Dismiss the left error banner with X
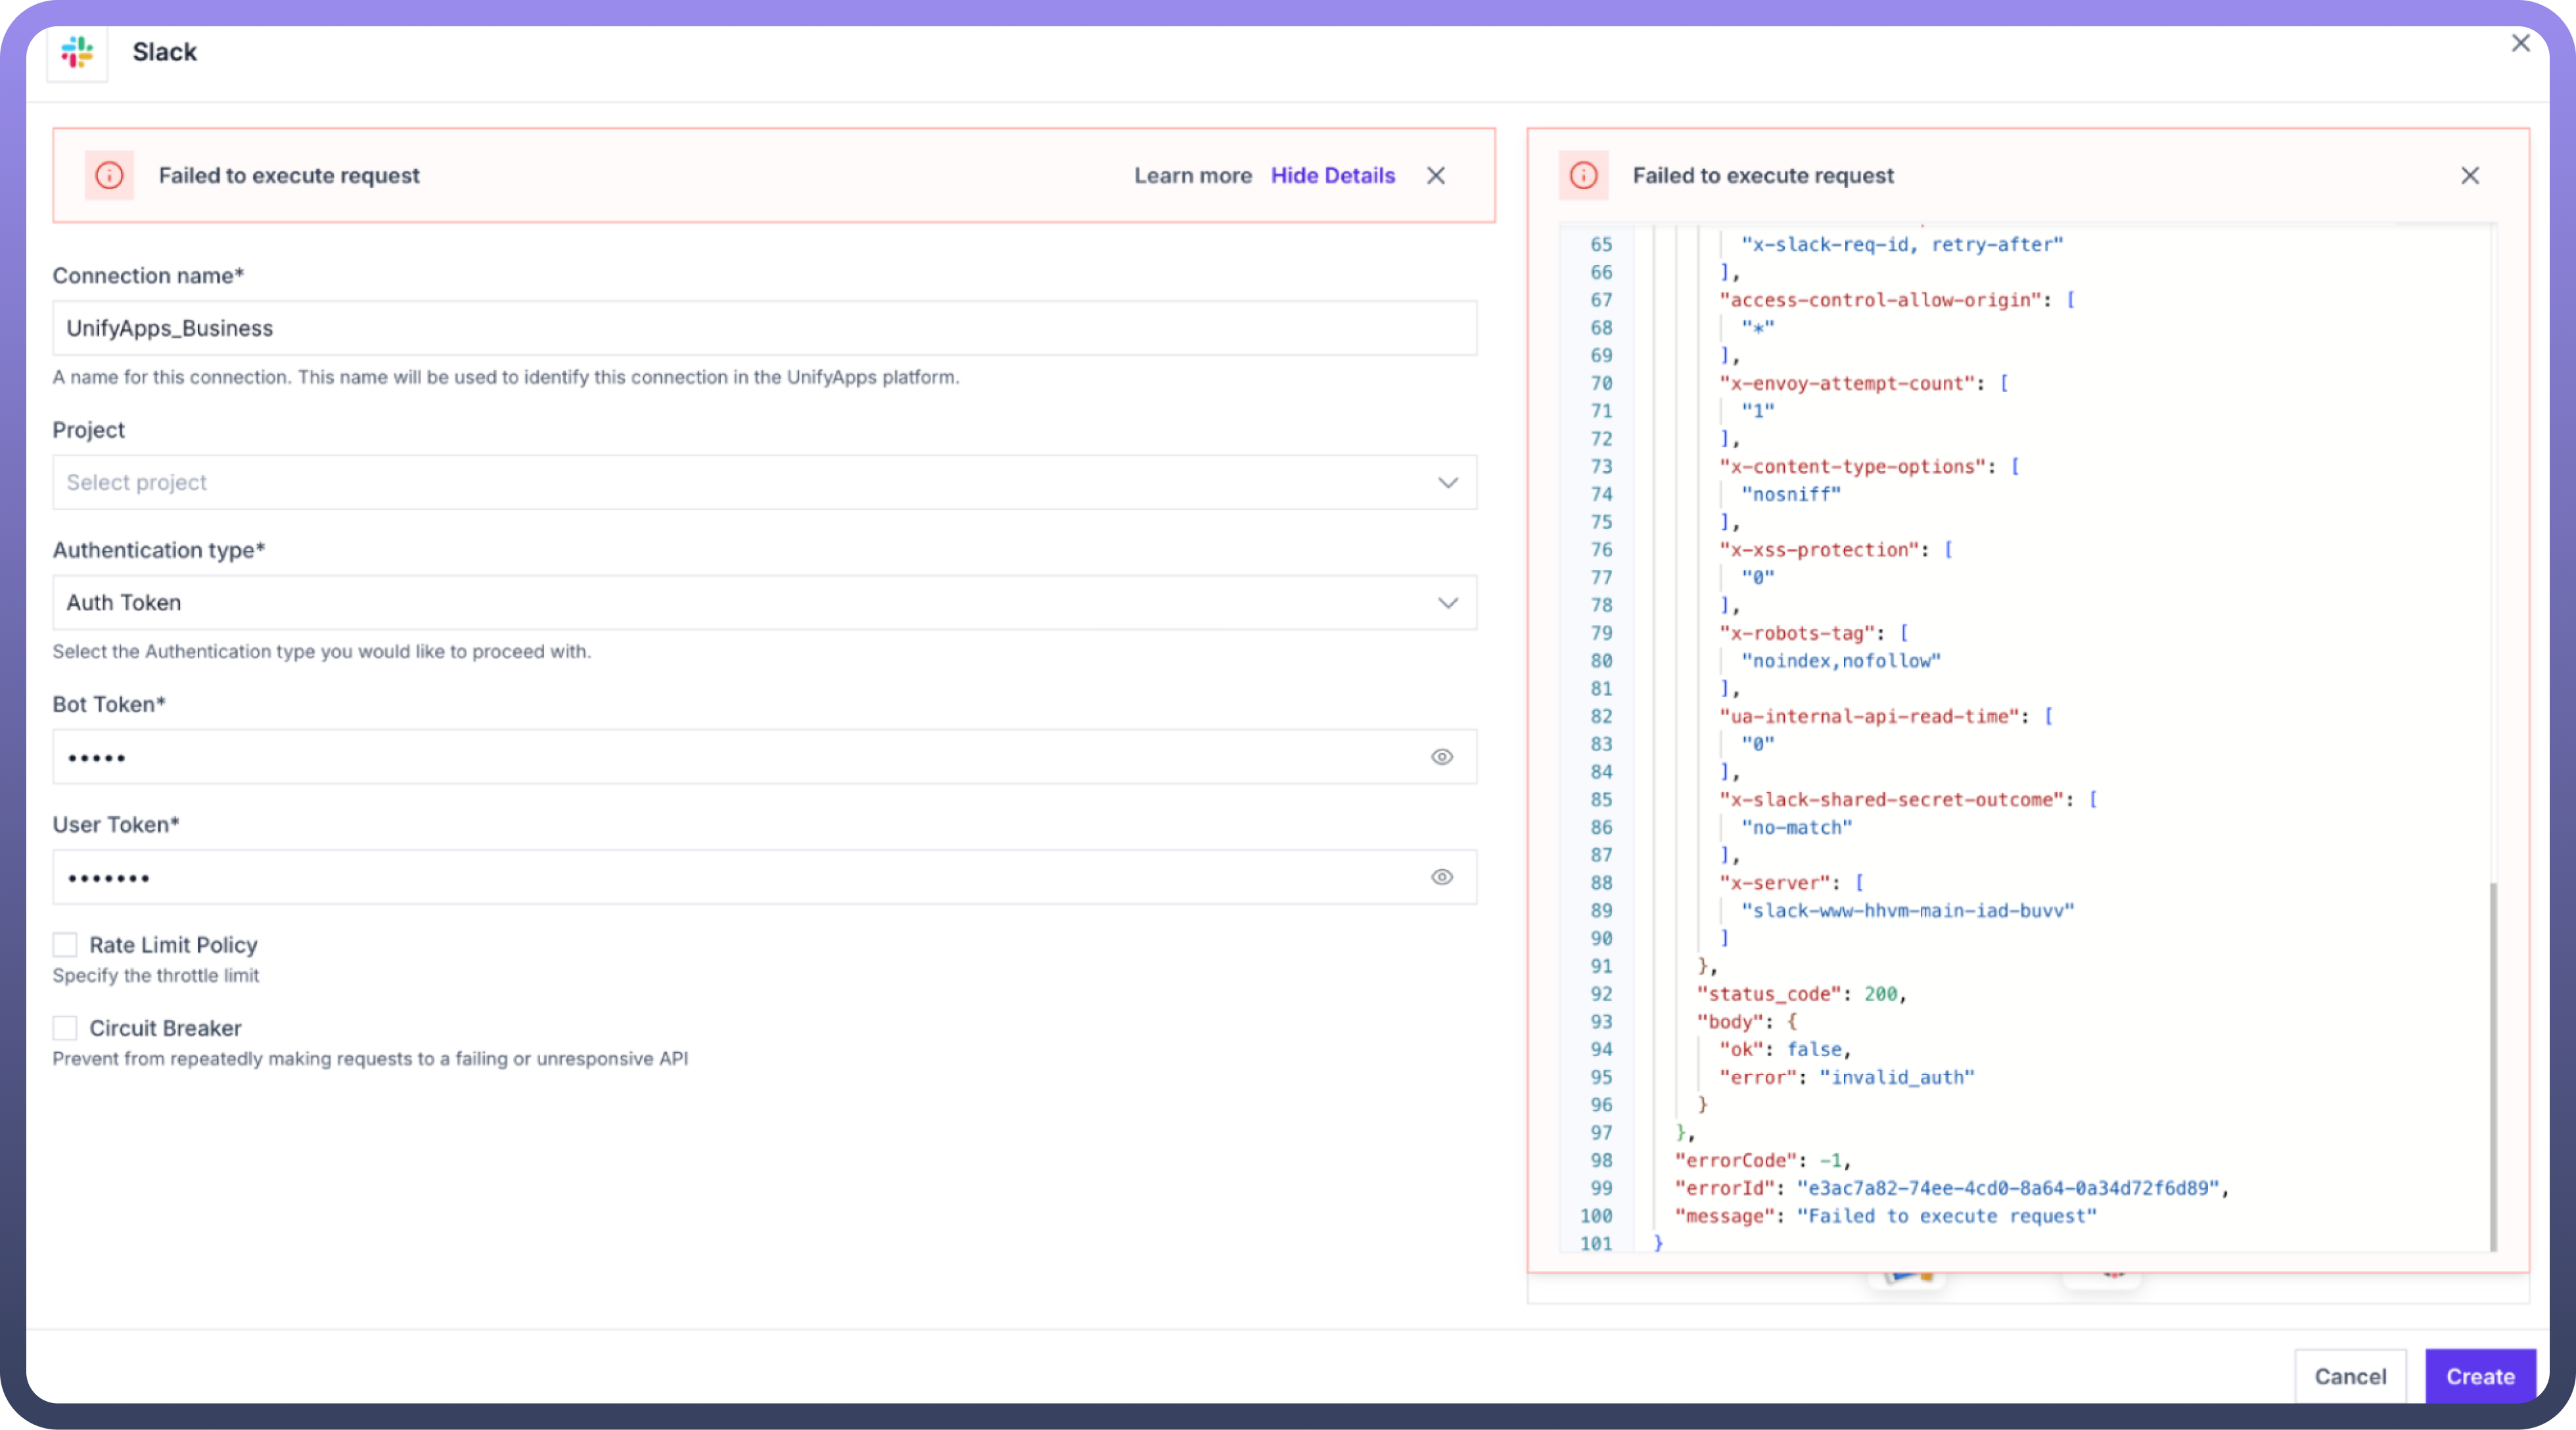Image resolution: width=2576 pixels, height=1430 pixels. 1436,175
